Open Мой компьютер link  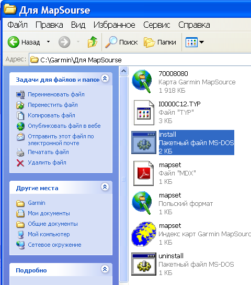tap(49, 234)
